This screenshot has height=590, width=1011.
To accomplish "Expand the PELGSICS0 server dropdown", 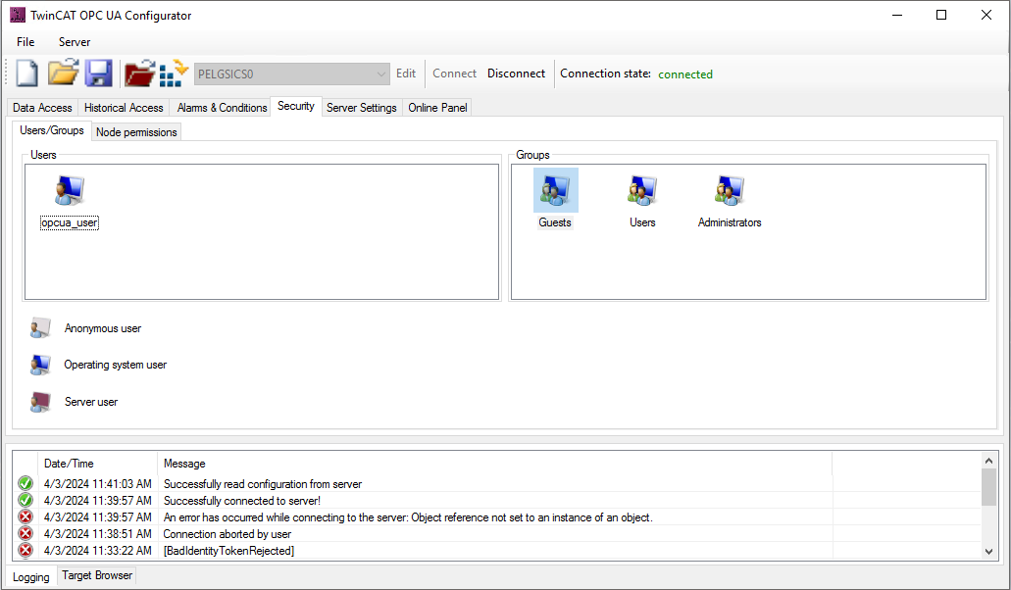I will coord(381,74).
